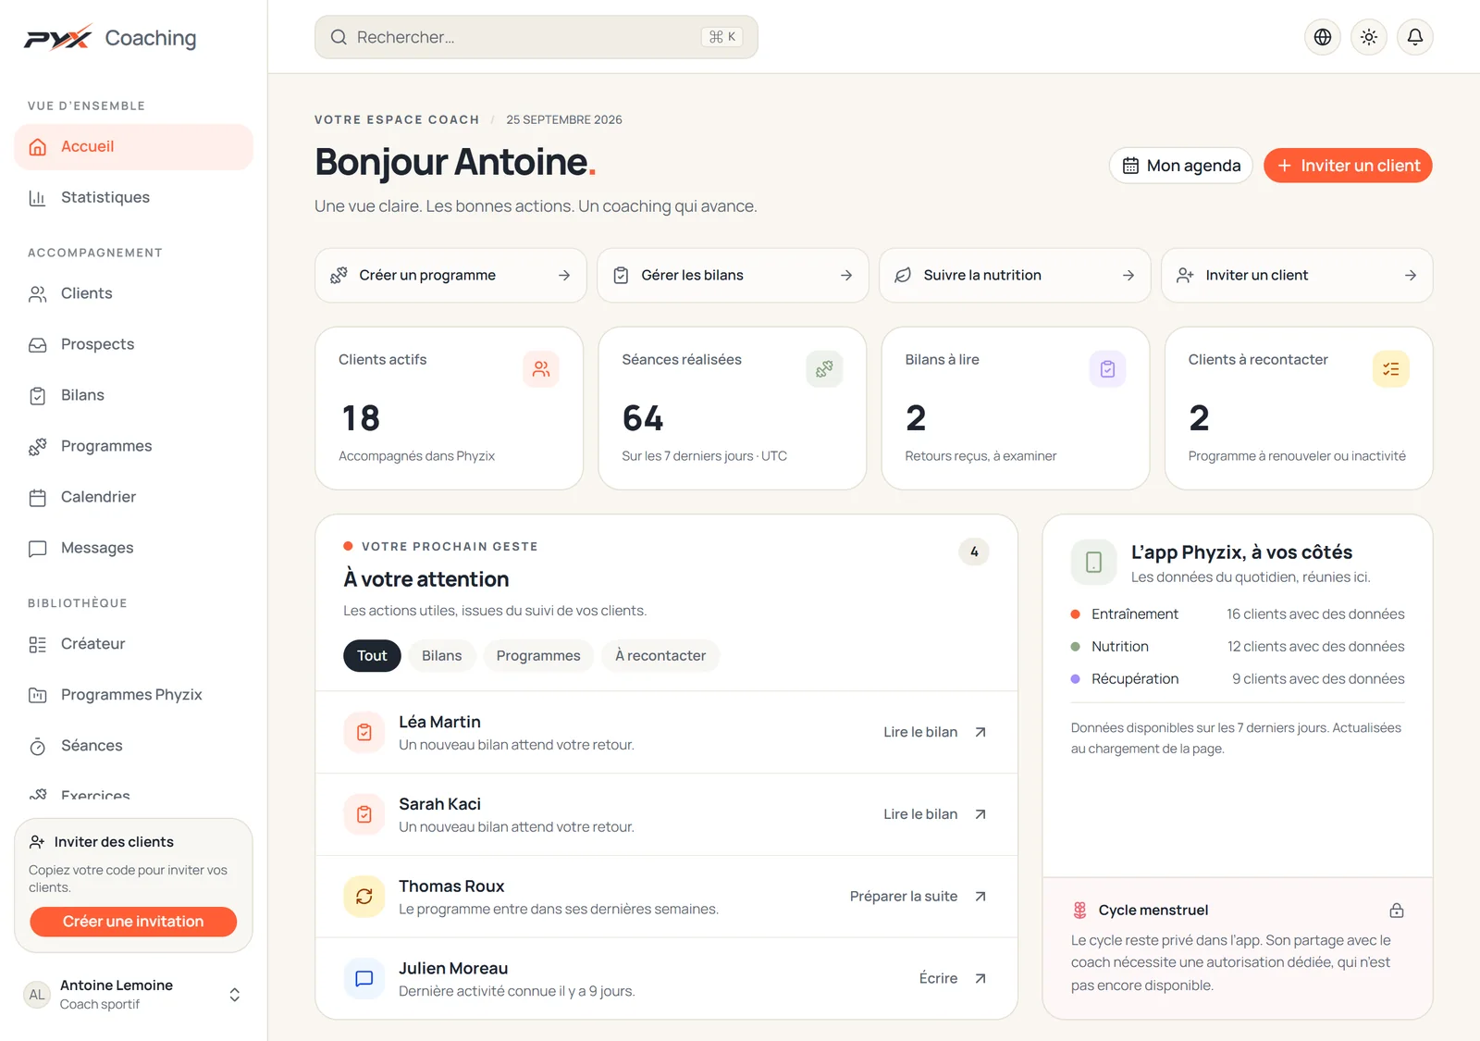The image size is (1480, 1041).
Task: Click the Séances réalisées dumbbell icon
Action: (x=824, y=369)
